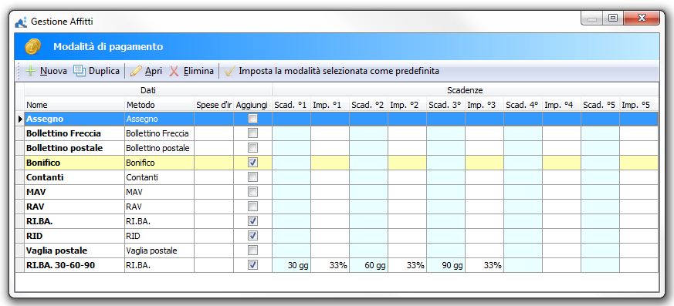Click the Metodo cell reading Contanti
The image size is (674, 306).
coord(160,177)
